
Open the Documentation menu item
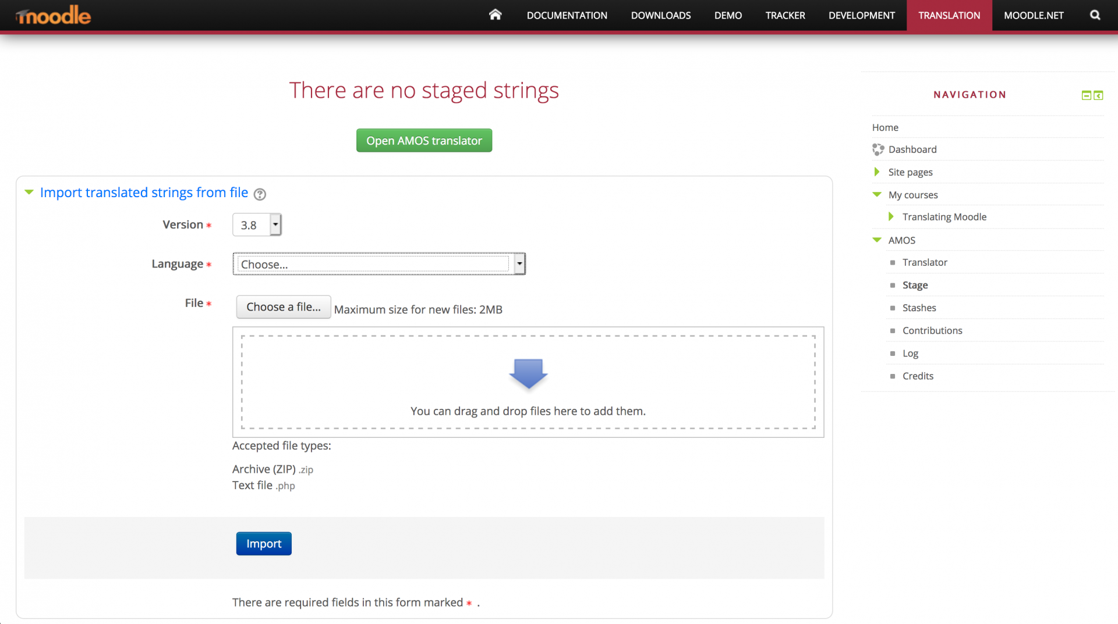point(567,15)
